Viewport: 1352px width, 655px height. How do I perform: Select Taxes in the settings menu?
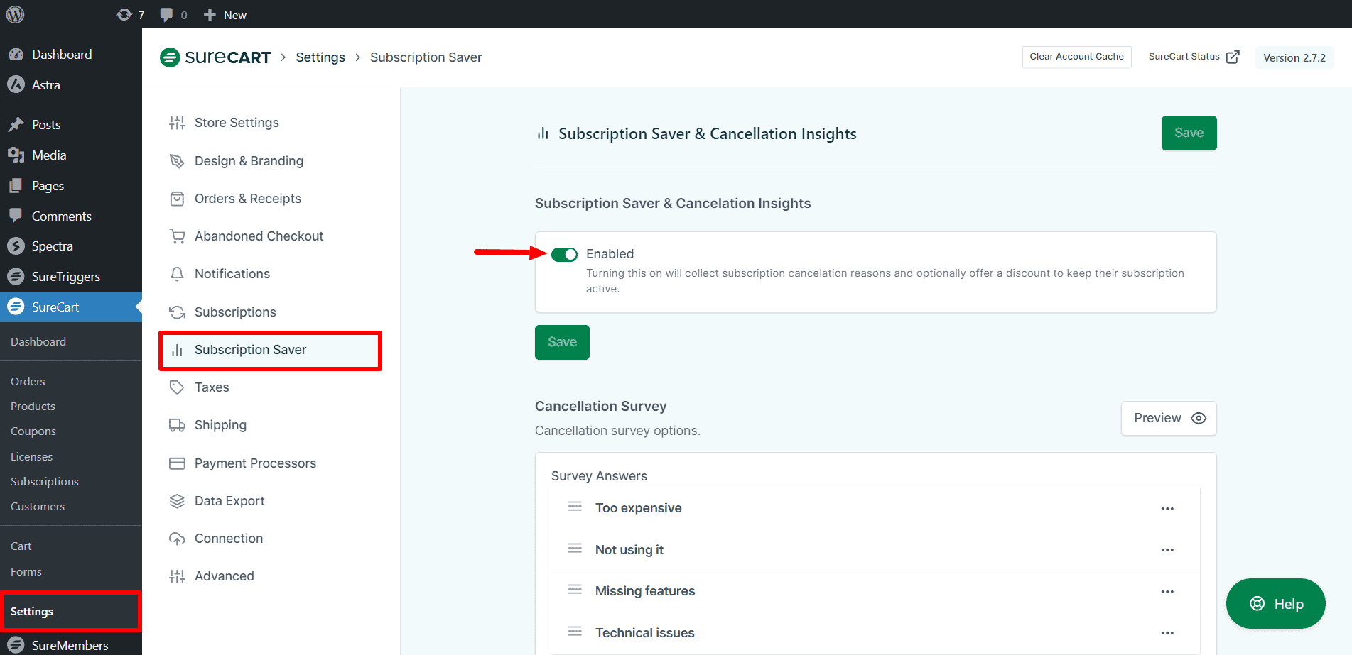211,387
